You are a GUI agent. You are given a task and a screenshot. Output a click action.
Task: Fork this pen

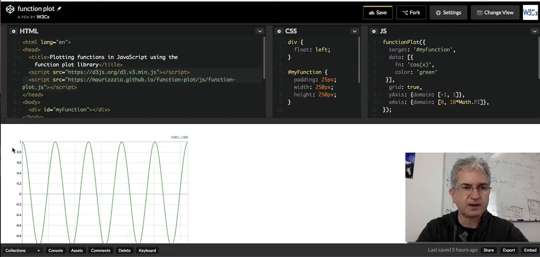[x=411, y=12]
